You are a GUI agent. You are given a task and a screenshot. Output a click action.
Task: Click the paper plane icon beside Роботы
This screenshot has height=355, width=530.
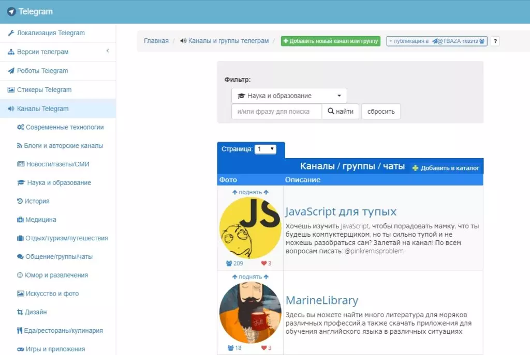pyautogui.click(x=11, y=71)
